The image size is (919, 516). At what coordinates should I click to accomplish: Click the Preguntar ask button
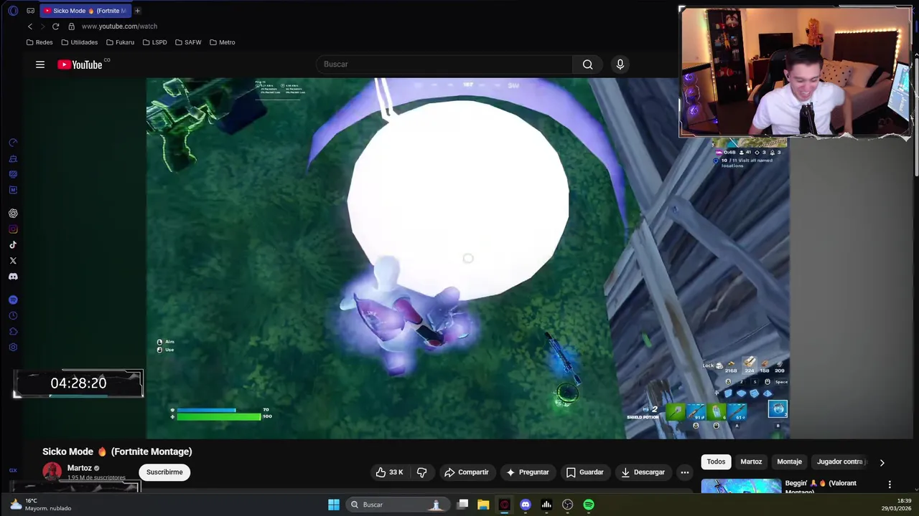[x=528, y=472]
